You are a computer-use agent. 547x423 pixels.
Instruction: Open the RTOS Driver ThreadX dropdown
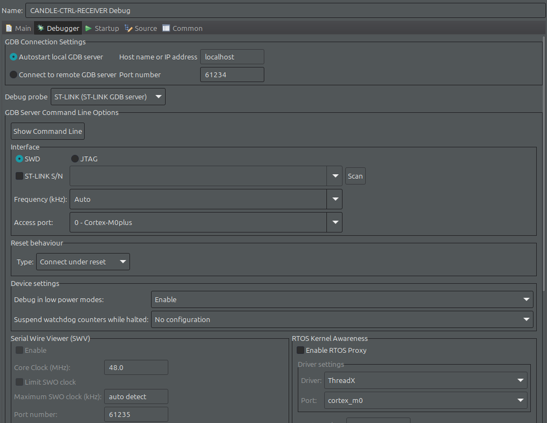tap(426, 380)
